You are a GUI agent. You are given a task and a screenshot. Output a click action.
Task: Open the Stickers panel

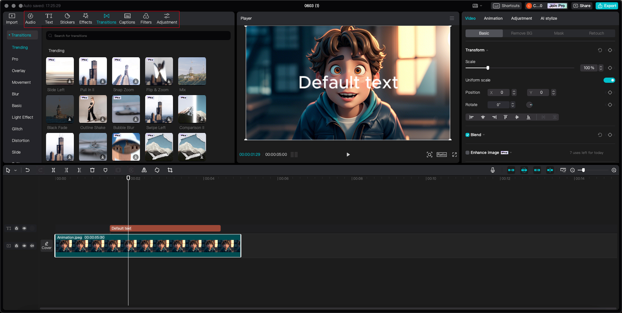68,19
